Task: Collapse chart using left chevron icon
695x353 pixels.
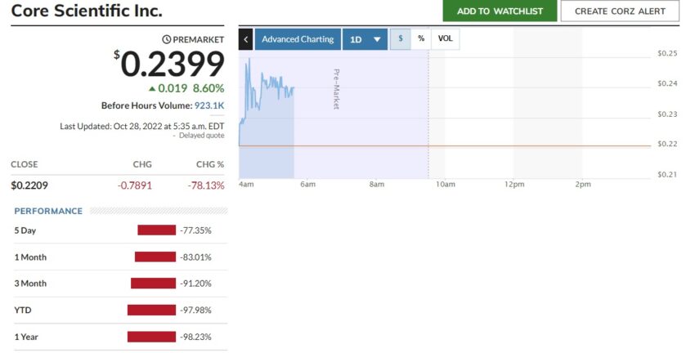Action: [x=245, y=39]
